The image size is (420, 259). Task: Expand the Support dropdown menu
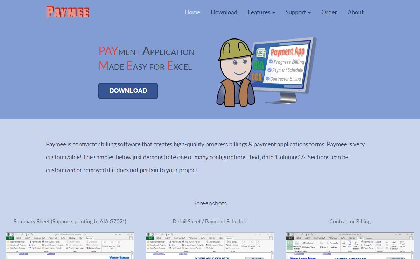click(298, 12)
